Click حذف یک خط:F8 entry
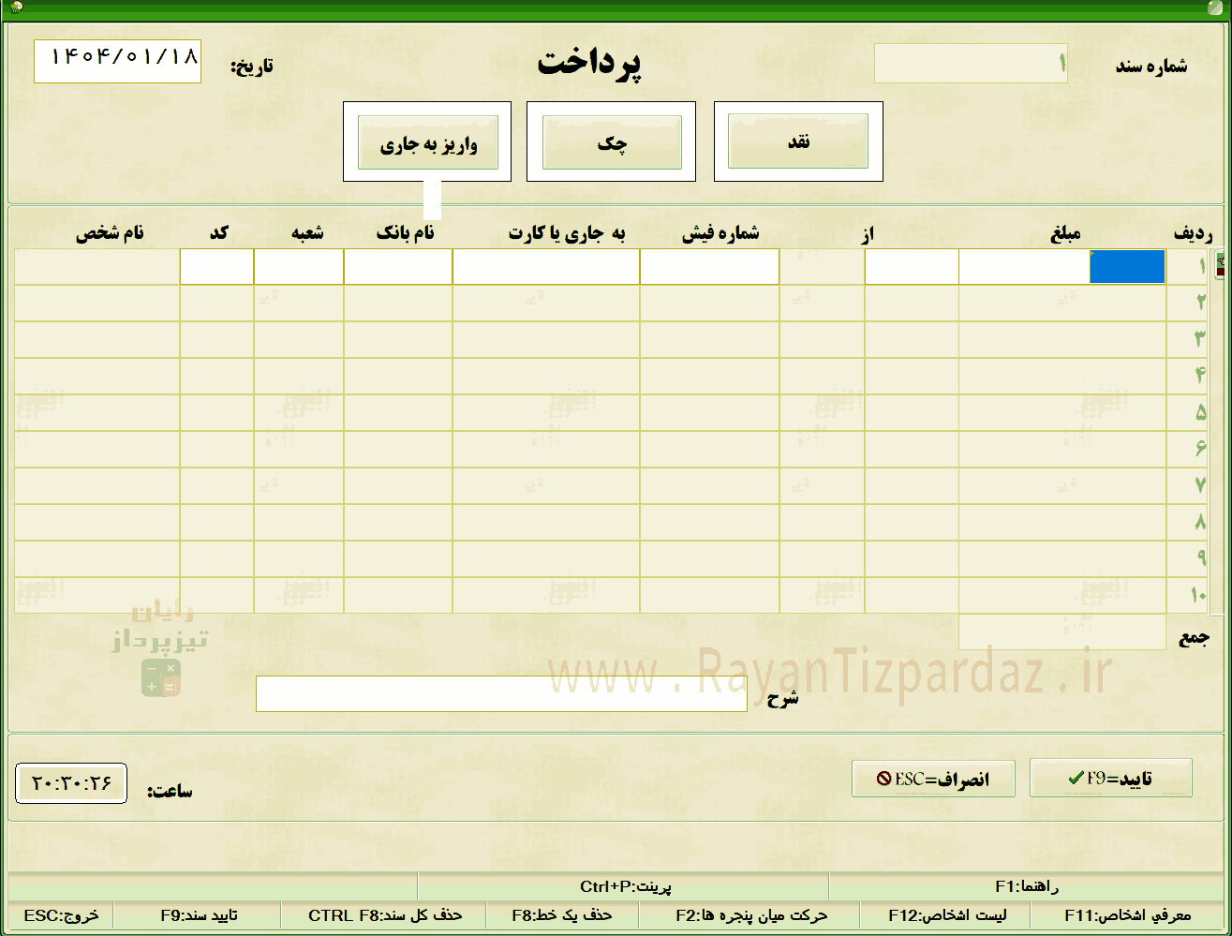This screenshot has height=936, width=1232. pos(561,915)
